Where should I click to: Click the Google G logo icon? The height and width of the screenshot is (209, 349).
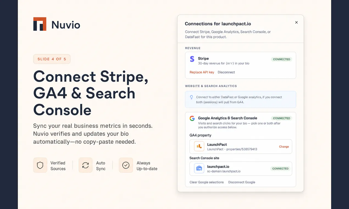pyautogui.click(x=192, y=118)
